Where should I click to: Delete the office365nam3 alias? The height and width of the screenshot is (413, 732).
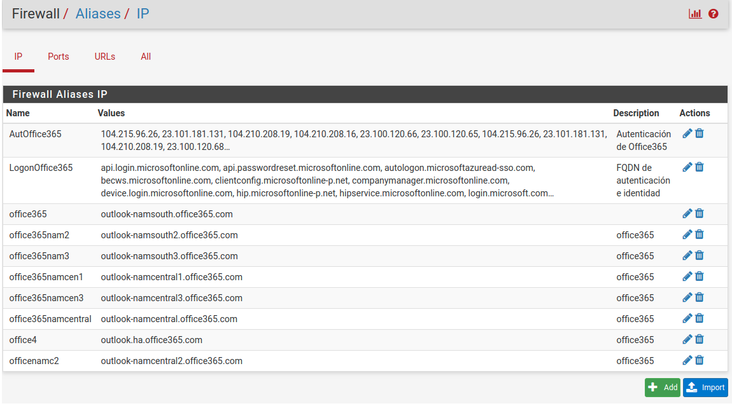tap(700, 255)
